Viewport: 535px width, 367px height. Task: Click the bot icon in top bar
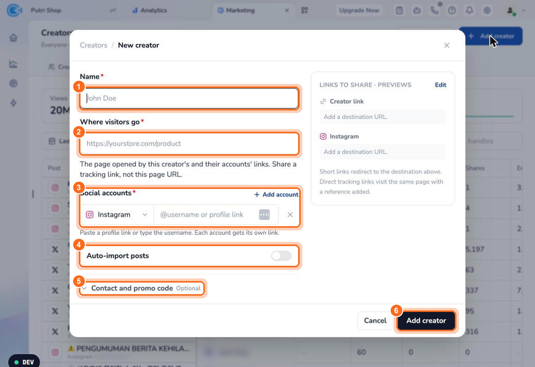[417, 10]
